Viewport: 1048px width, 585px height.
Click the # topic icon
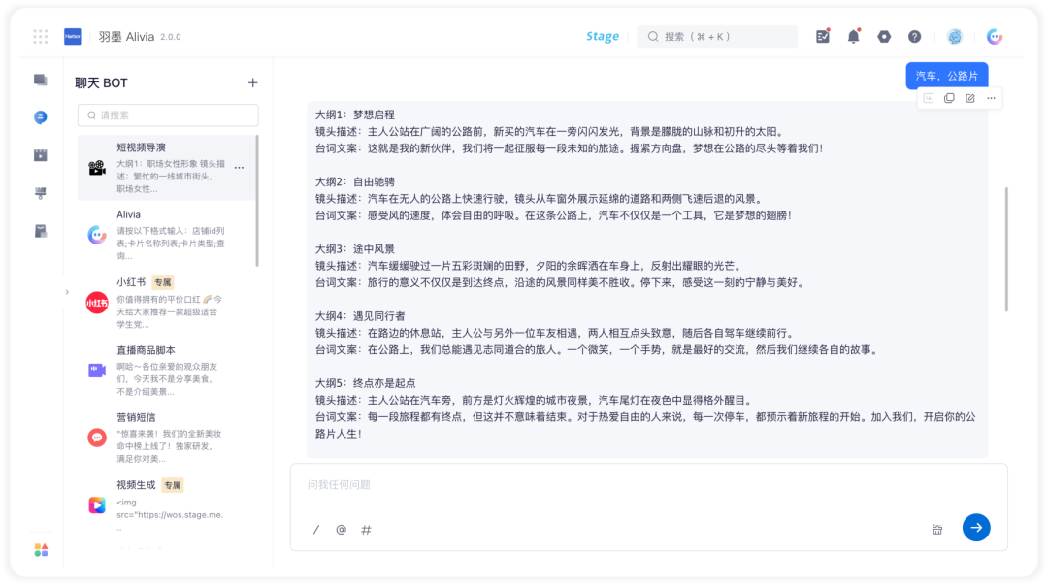(x=366, y=530)
